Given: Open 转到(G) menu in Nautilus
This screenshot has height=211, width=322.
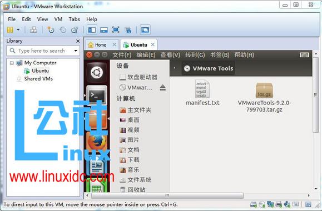Looking at the screenshot, I should coord(195,55).
